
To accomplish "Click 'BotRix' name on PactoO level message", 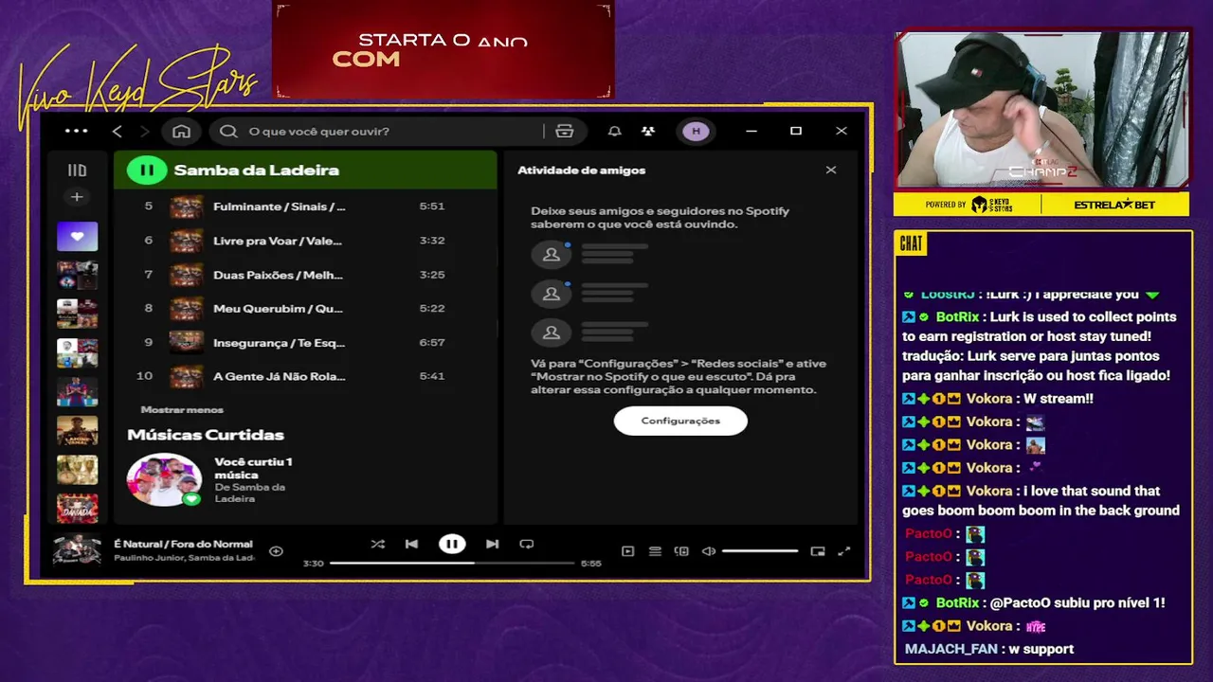I will [957, 602].
